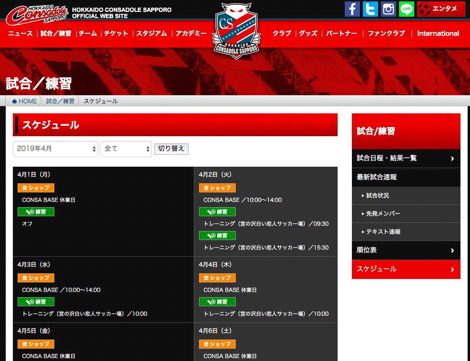Image resolution: width=470 pixels, height=361 pixels.
Task: Click the 試合/練習 sidebar header
Action: [406, 131]
